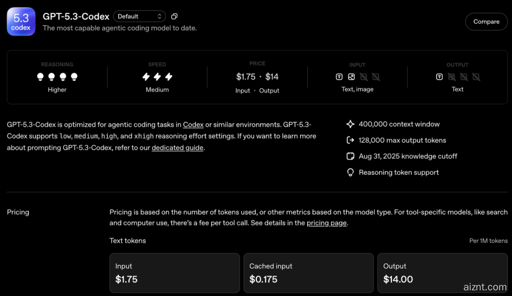Follow the dedicated guide link
Viewport: 512px width, 296px height.
tap(177, 148)
